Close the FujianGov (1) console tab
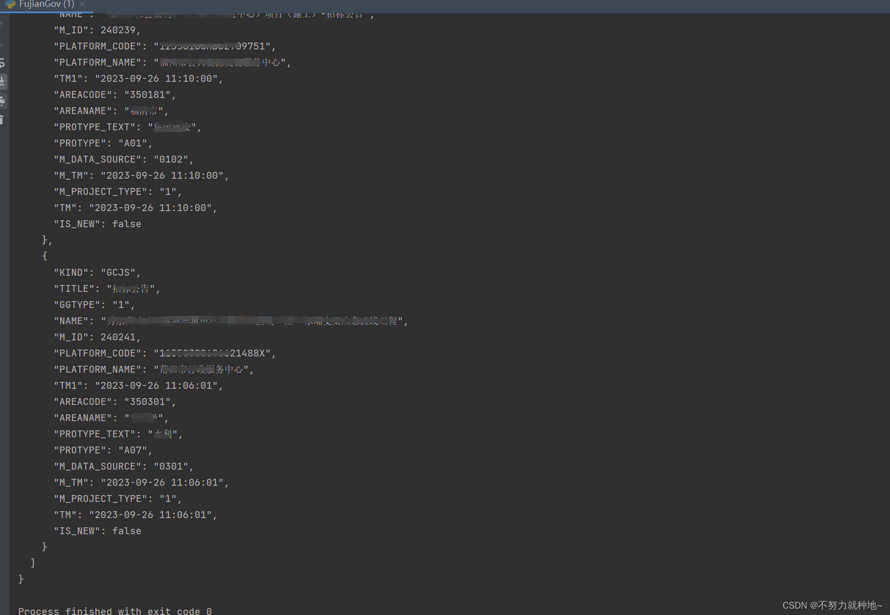 tap(81, 4)
